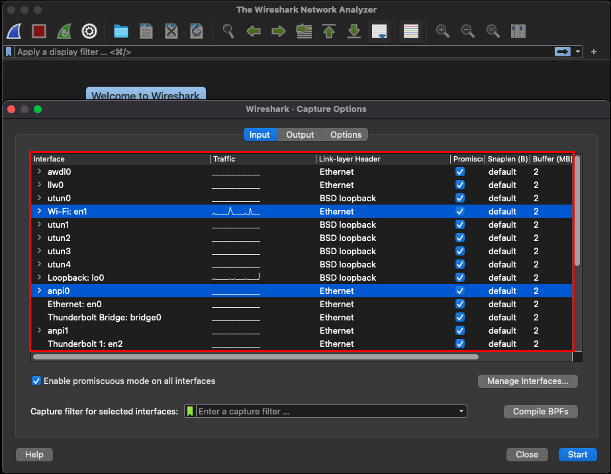Uncheck the Promisc checkbox for awdl0
This screenshot has height=474, width=611.
click(459, 171)
